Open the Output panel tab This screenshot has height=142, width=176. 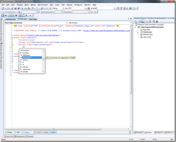(x=29, y=136)
